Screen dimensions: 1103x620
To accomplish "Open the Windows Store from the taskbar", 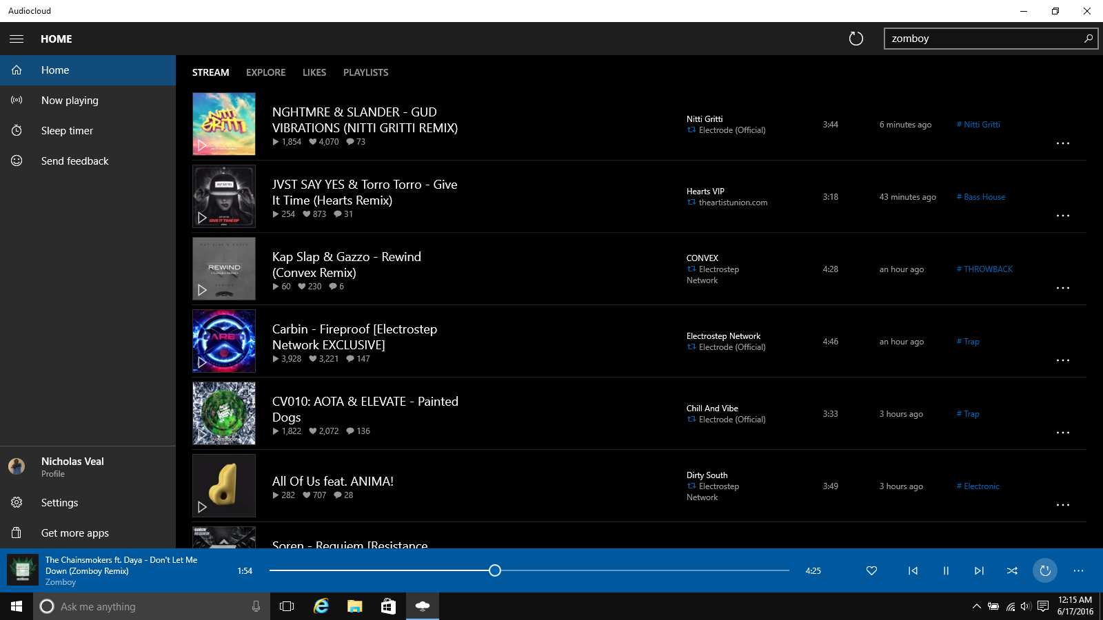I will point(388,606).
